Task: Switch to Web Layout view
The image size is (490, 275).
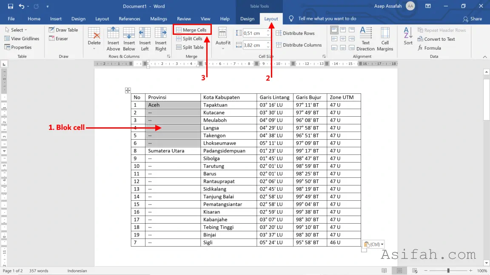Action: coord(415,271)
